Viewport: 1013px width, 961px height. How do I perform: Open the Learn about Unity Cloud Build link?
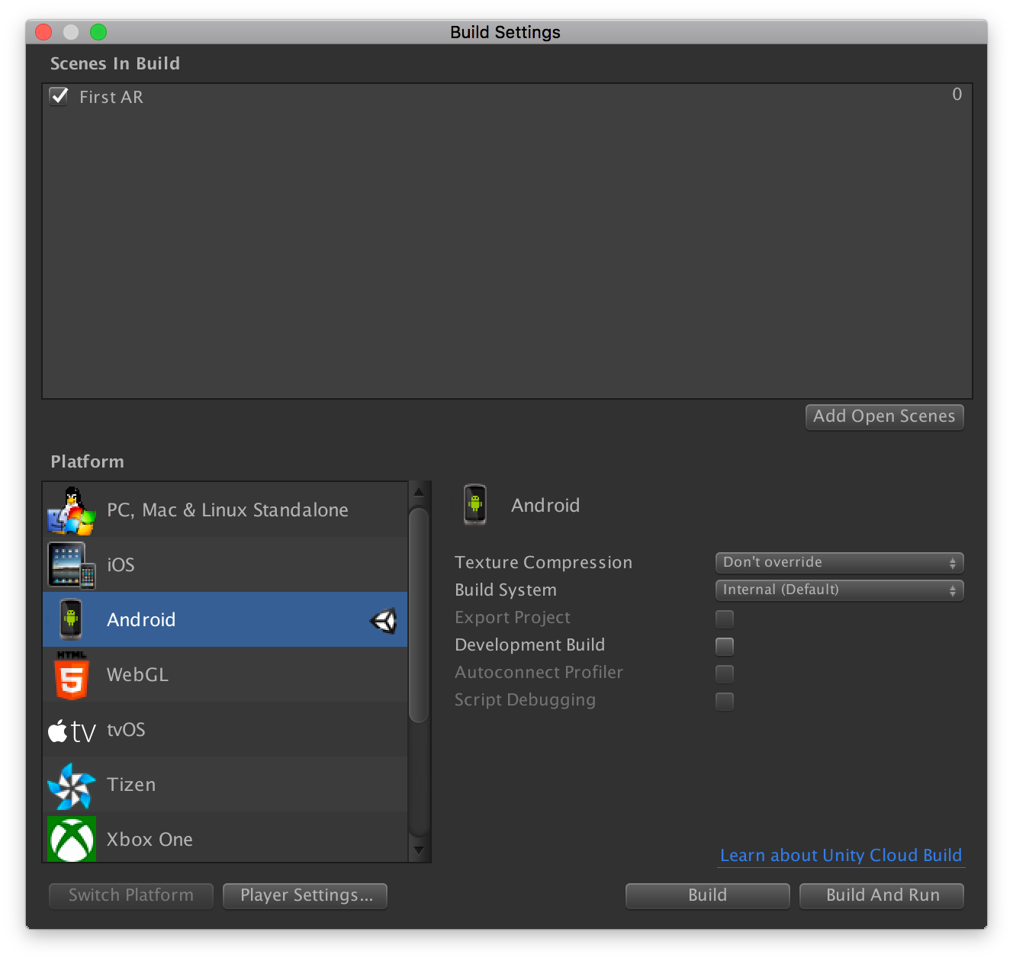pyautogui.click(x=841, y=856)
